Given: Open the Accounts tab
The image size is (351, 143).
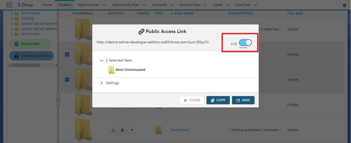Looking at the screenshot, I should click(x=159, y=5).
